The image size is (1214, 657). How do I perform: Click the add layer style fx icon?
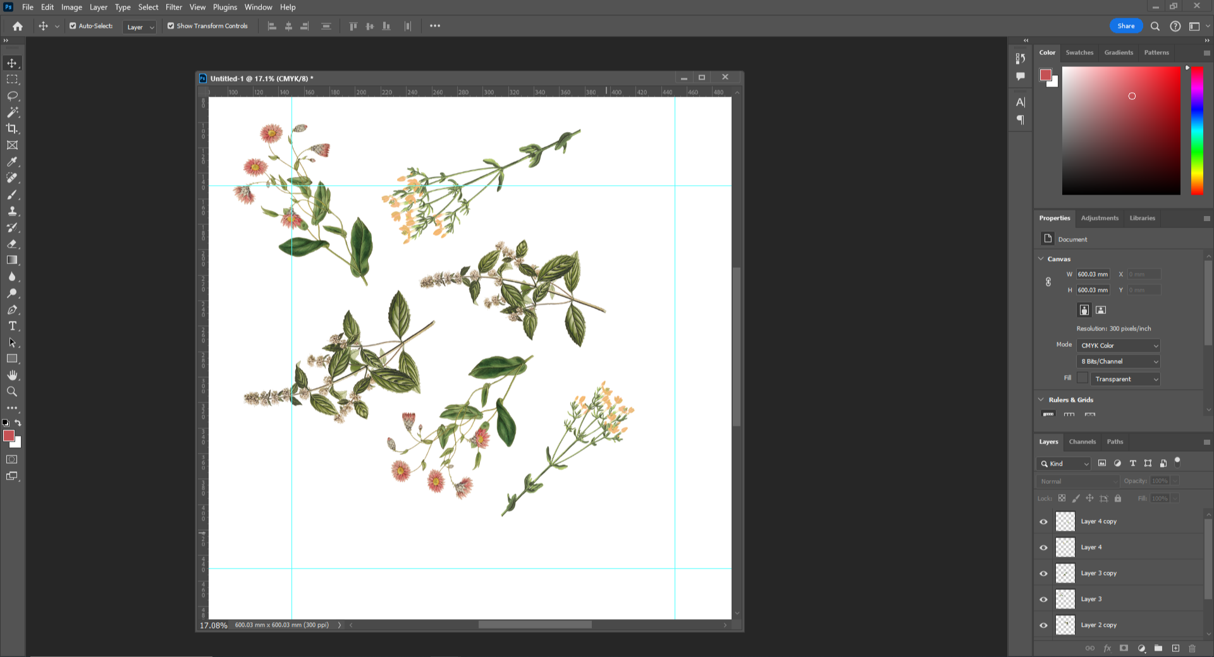click(x=1107, y=648)
